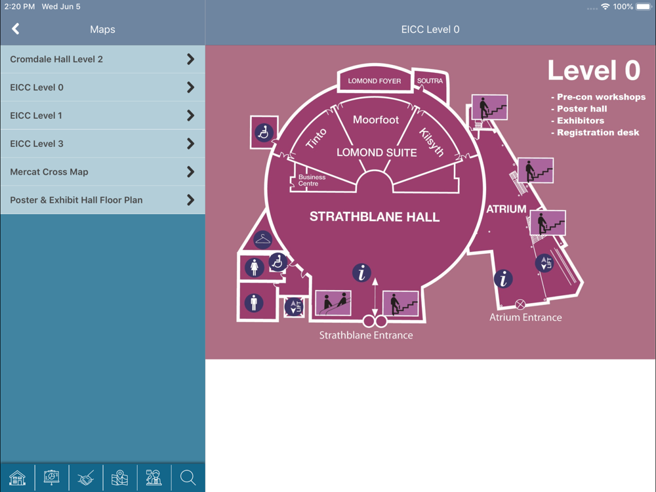Tap the Strathblane Entrance caption

366,335
